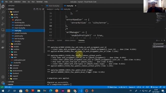166x93 pixels.
Task: Click errors and warnings count in status bar
Action: click(x=8, y=87)
